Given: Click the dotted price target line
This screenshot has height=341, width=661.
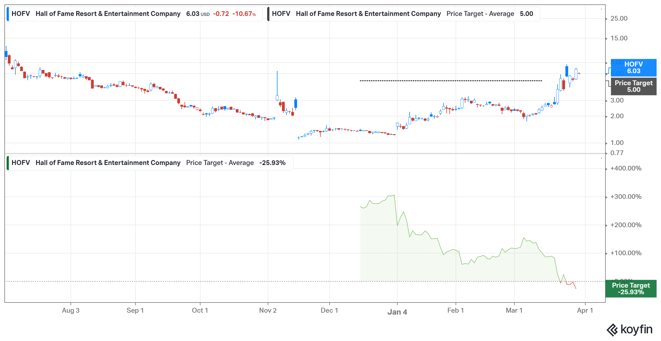Looking at the screenshot, I should pyautogui.click(x=451, y=81).
